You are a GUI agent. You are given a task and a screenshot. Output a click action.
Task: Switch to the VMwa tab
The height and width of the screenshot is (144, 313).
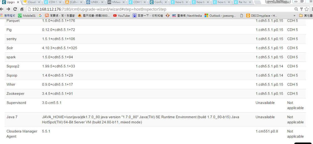(x=116, y=3)
